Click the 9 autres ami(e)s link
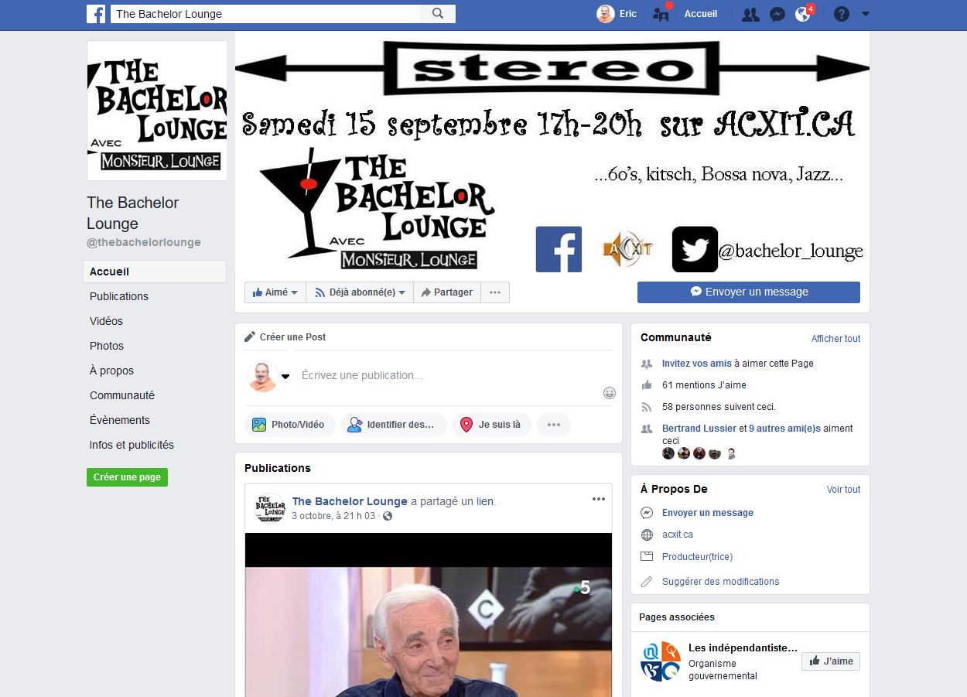967x697 pixels. (784, 429)
